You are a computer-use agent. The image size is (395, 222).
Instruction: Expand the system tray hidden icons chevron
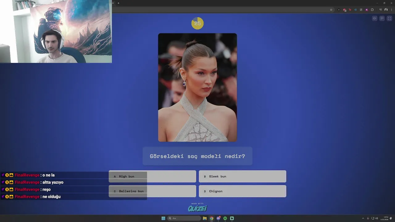click(x=363, y=218)
